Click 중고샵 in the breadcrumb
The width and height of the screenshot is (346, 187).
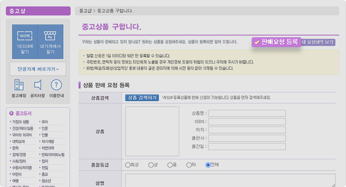tap(85, 11)
